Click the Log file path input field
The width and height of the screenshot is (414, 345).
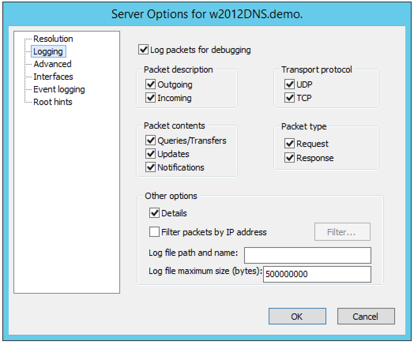click(x=308, y=255)
